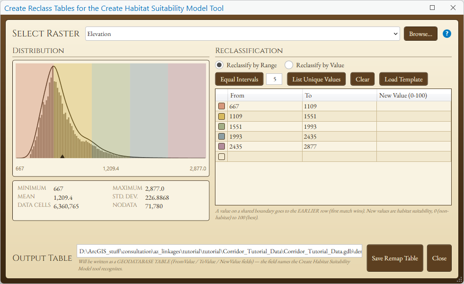Click the Load Template button
Viewport: 464px width, 284px height.
pyautogui.click(x=403, y=80)
